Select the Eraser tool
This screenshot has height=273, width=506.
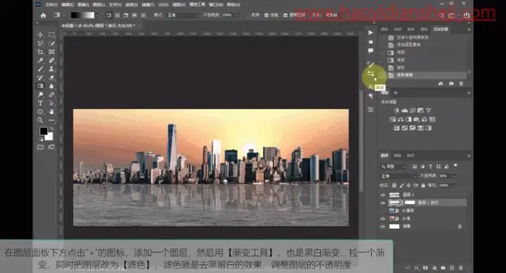[52, 77]
